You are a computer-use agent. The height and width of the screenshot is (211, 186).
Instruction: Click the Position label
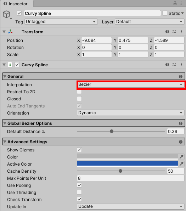tap(15, 40)
